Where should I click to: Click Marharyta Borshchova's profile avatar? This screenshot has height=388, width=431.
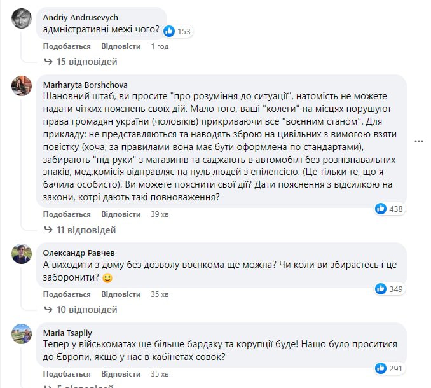pyautogui.click(x=22, y=86)
